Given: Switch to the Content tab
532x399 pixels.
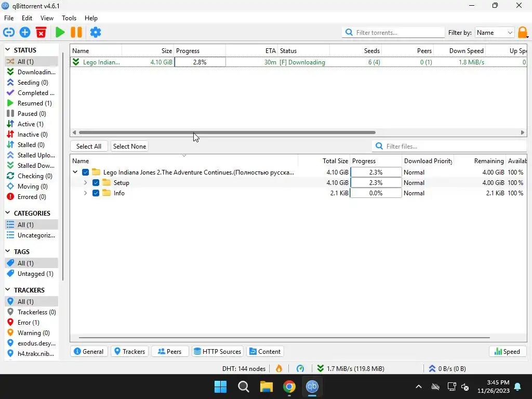Looking at the screenshot, I should (265, 352).
